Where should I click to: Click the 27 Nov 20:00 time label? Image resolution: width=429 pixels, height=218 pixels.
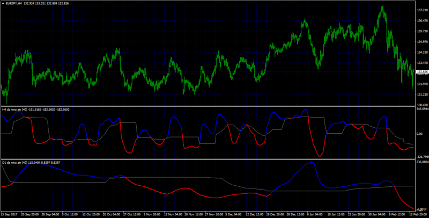click(x=213, y=214)
